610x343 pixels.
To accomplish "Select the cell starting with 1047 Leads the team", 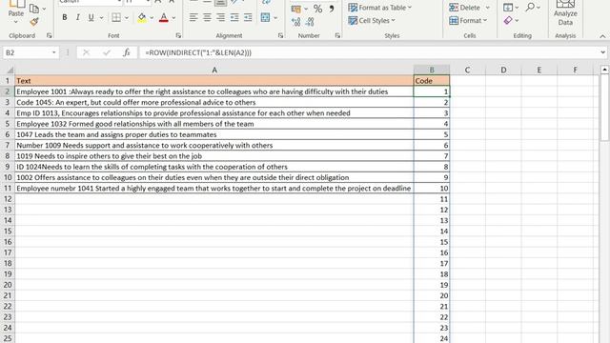I will (x=213, y=134).
